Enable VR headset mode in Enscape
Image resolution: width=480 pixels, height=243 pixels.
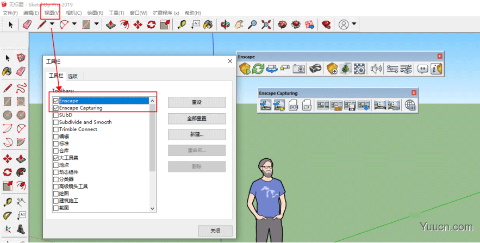(315, 68)
